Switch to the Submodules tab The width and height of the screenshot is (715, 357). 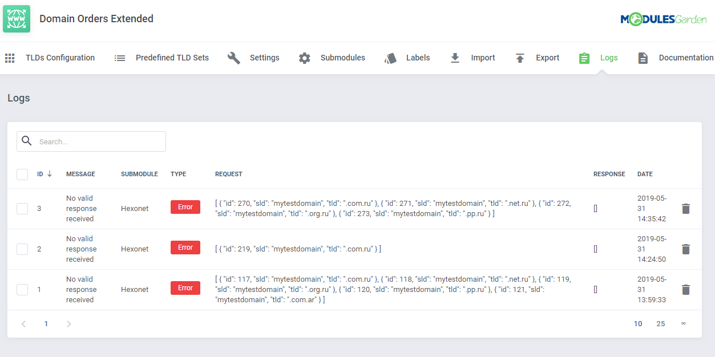pos(343,58)
